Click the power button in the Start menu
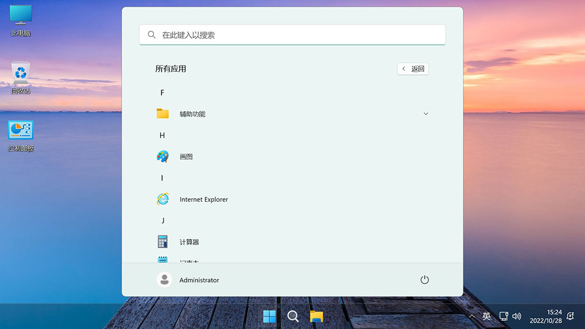This screenshot has height=329, width=585. [x=425, y=280]
